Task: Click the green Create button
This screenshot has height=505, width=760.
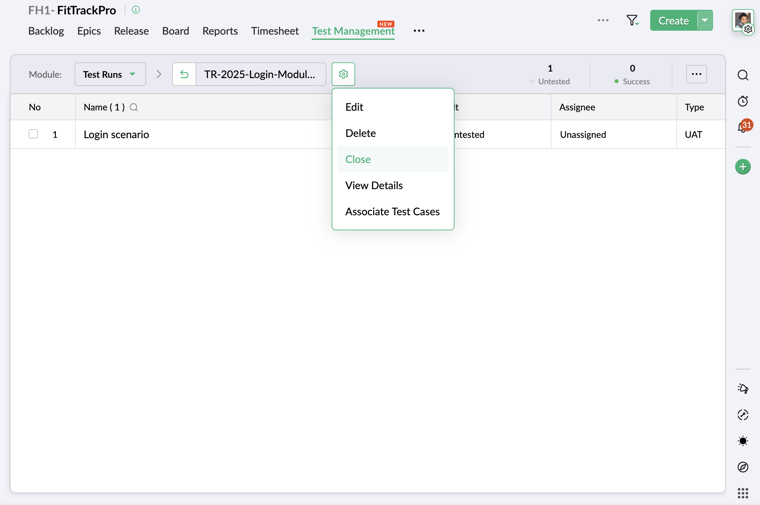Action: 673,20
